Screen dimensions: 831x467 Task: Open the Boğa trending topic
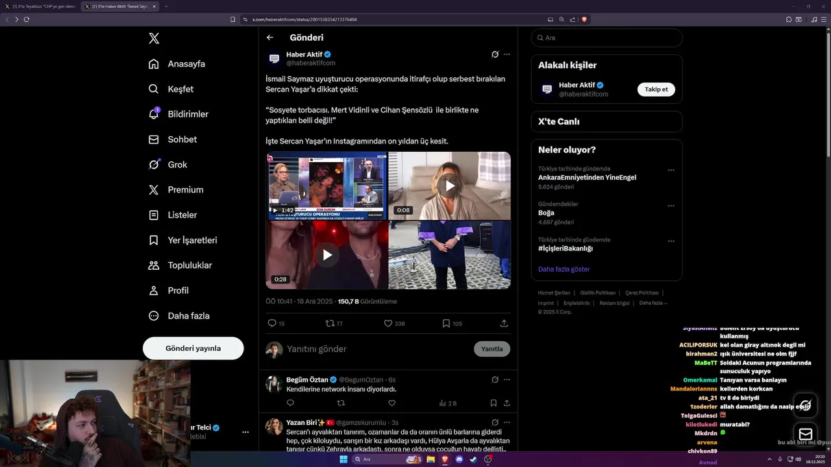pos(546,213)
